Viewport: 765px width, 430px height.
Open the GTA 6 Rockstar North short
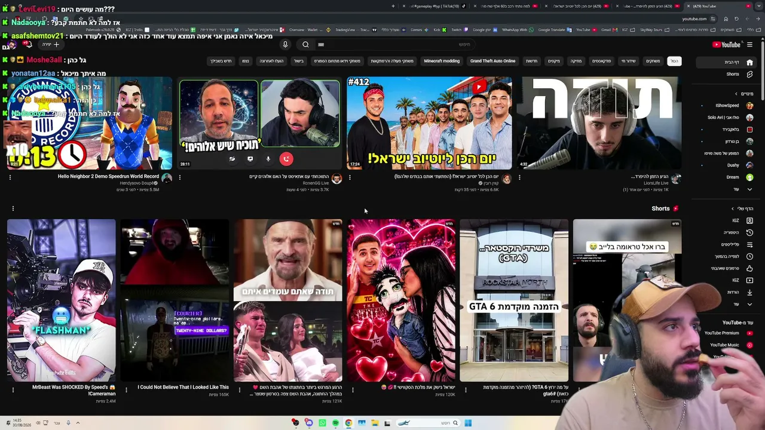[x=514, y=300]
